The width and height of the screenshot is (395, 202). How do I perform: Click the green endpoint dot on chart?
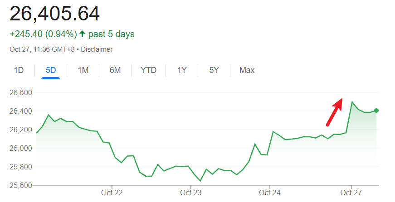click(x=376, y=111)
